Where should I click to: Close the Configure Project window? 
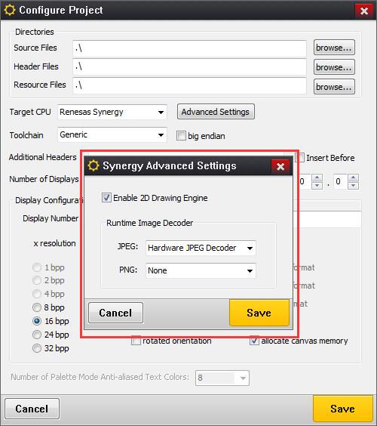364,11
